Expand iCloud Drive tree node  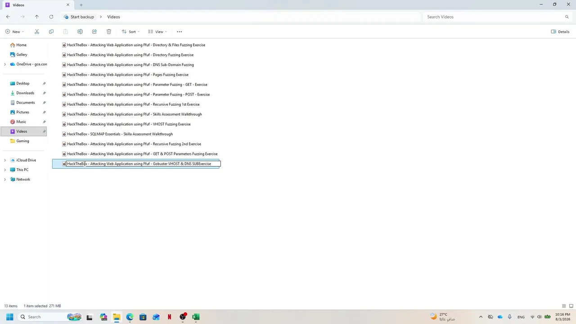pos(5,160)
